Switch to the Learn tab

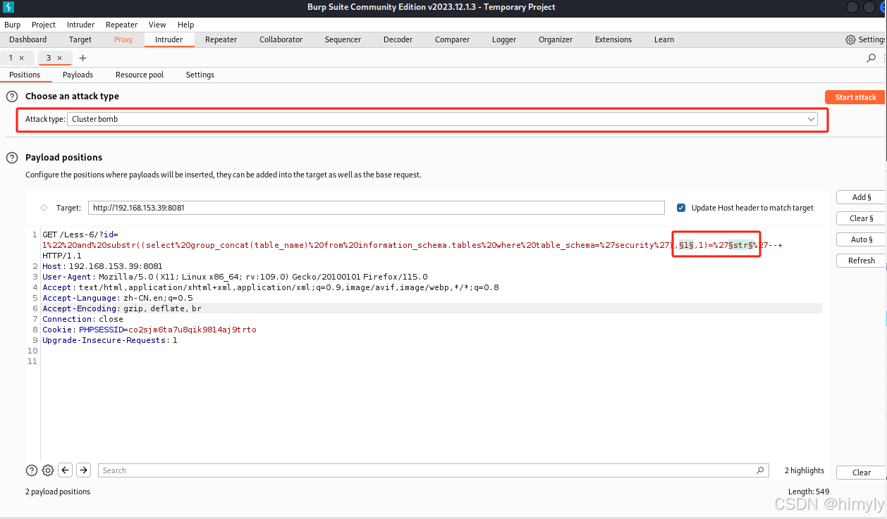point(664,39)
